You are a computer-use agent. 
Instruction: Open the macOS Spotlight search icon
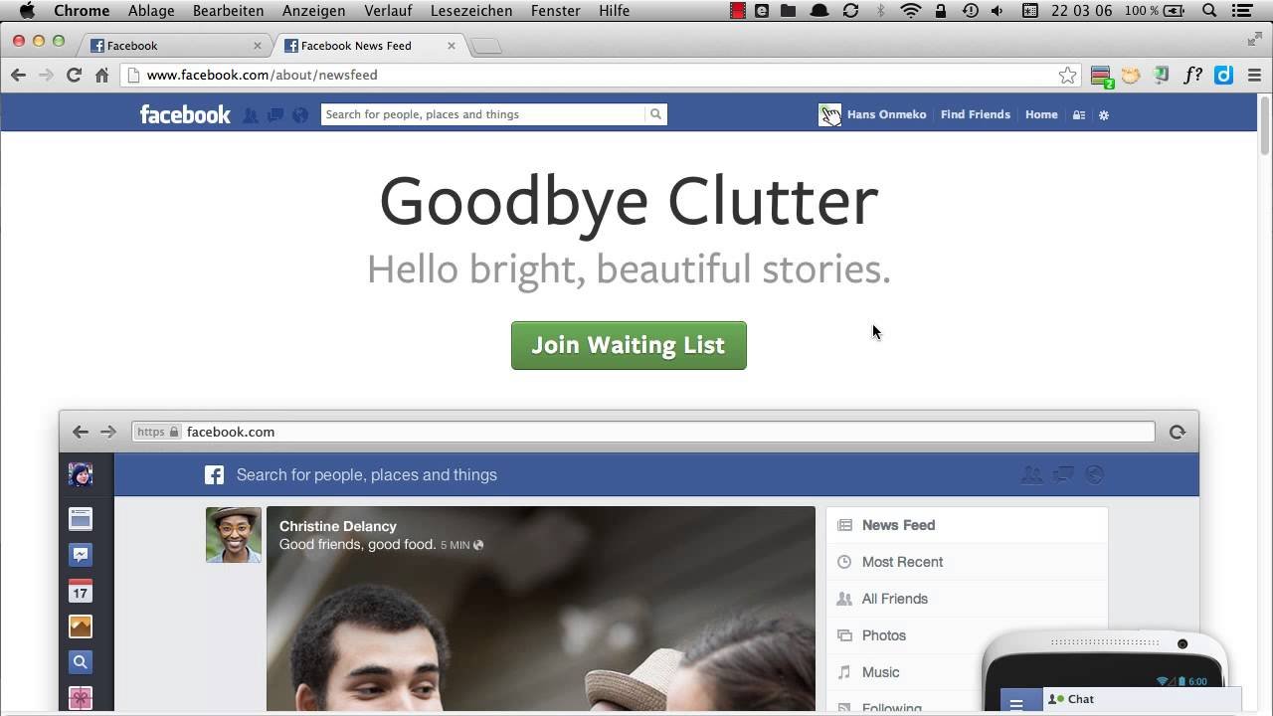coord(1209,11)
